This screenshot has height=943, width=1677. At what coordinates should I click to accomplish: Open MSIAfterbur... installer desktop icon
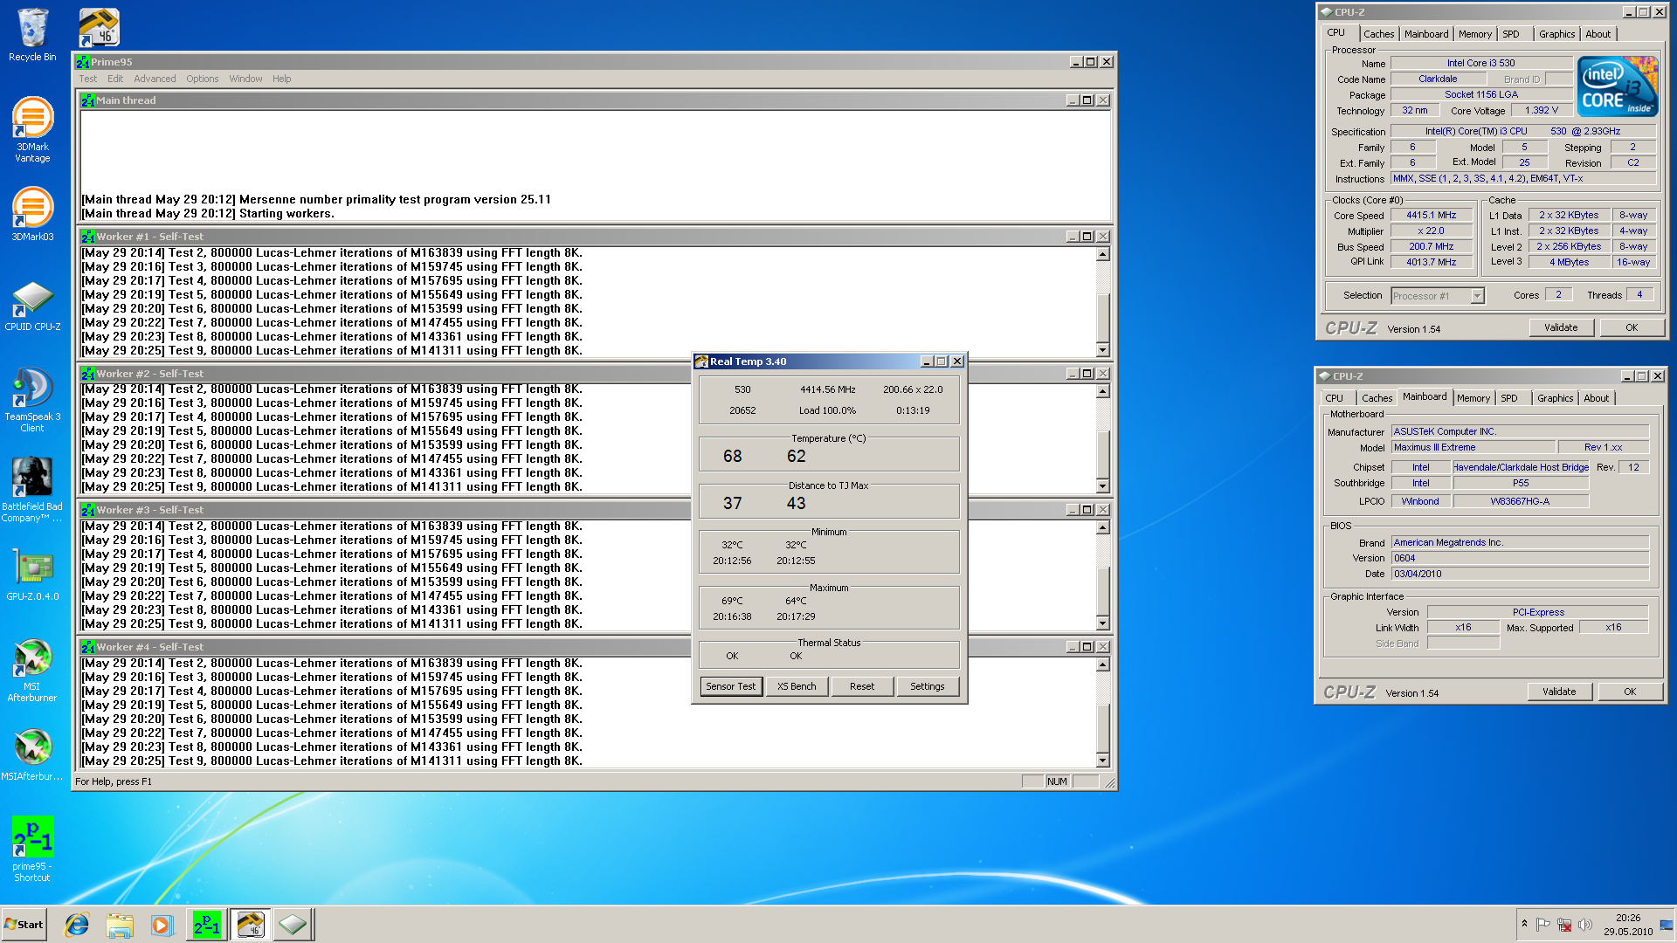(32, 755)
